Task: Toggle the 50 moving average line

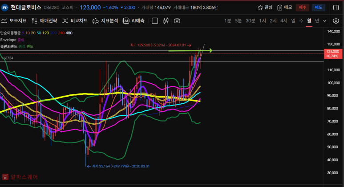Action: 39,33
